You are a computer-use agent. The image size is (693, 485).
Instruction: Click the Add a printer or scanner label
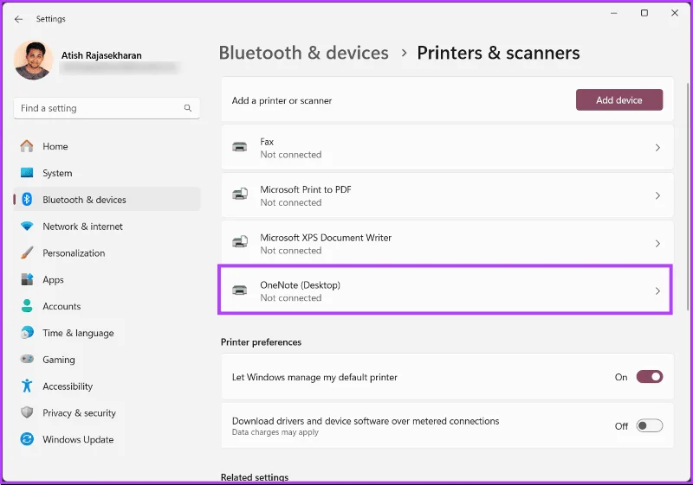(282, 100)
